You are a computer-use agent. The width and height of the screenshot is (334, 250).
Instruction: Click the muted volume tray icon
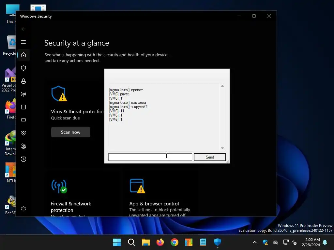click(295, 242)
